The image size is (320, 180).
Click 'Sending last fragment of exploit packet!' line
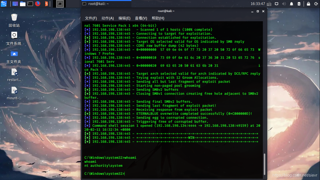pos(150,106)
